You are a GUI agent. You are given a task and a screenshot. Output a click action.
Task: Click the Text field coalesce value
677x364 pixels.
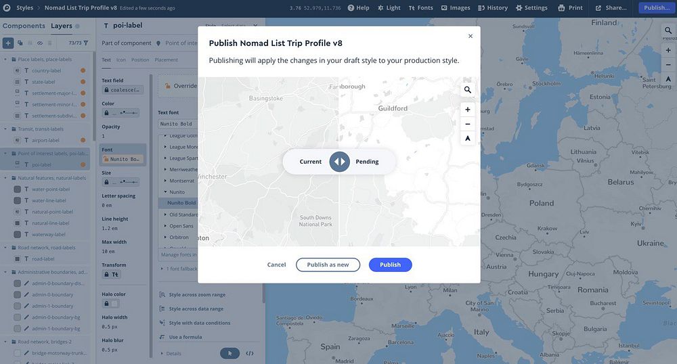point(123,90)
